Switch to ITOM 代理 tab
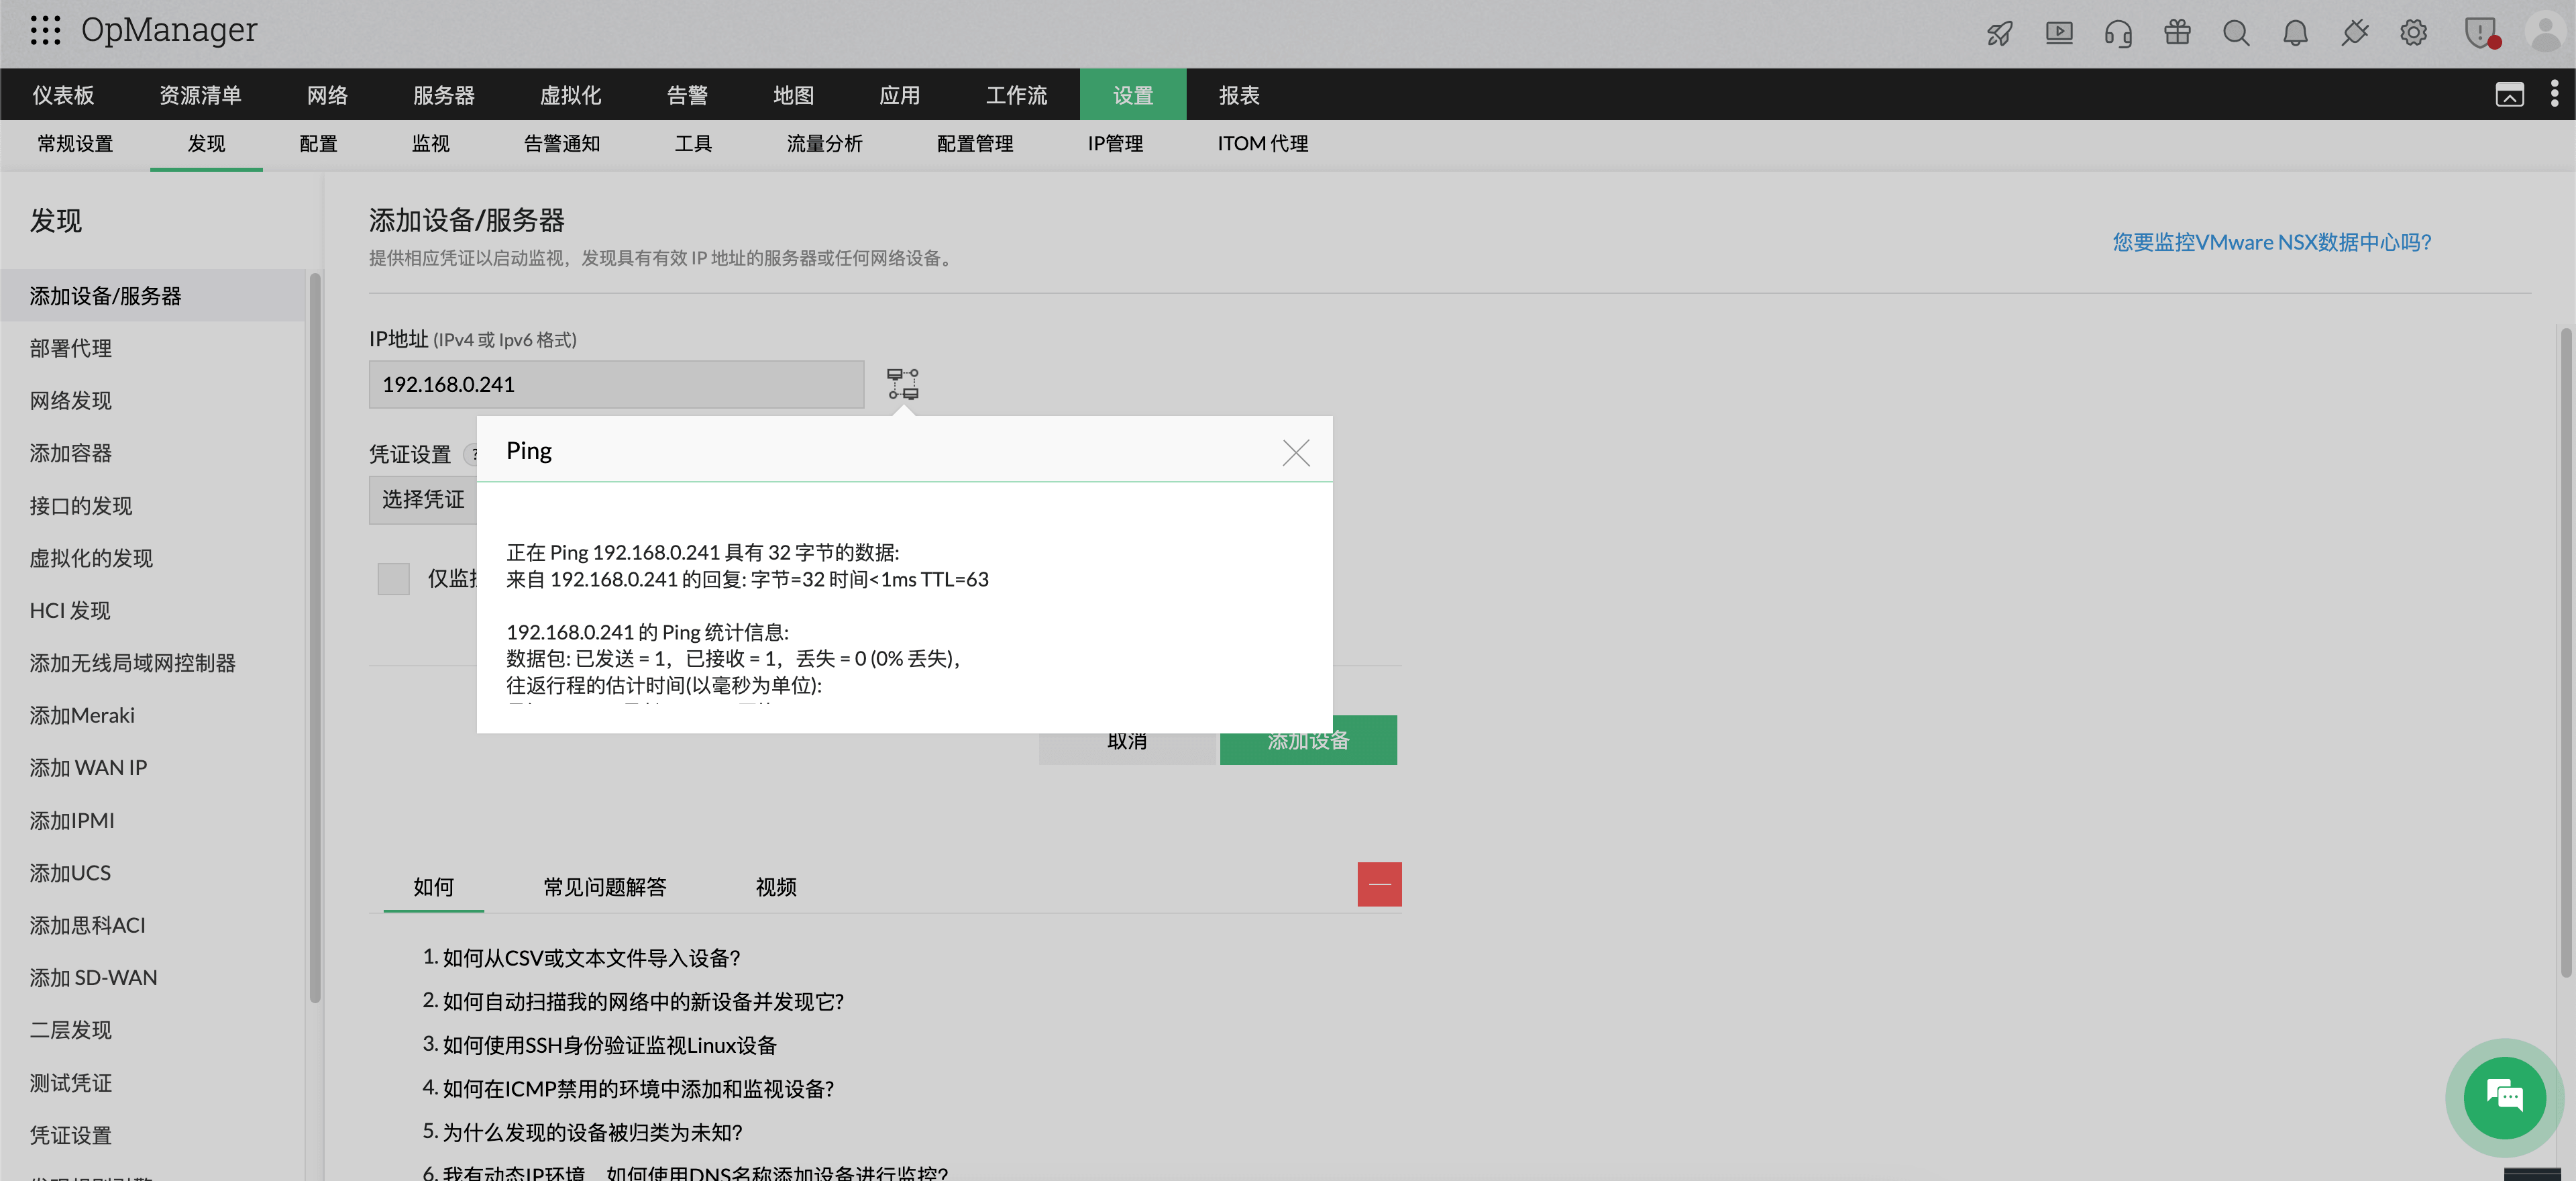The width and height of the screenshot is (2576, 1181). 1262,144
